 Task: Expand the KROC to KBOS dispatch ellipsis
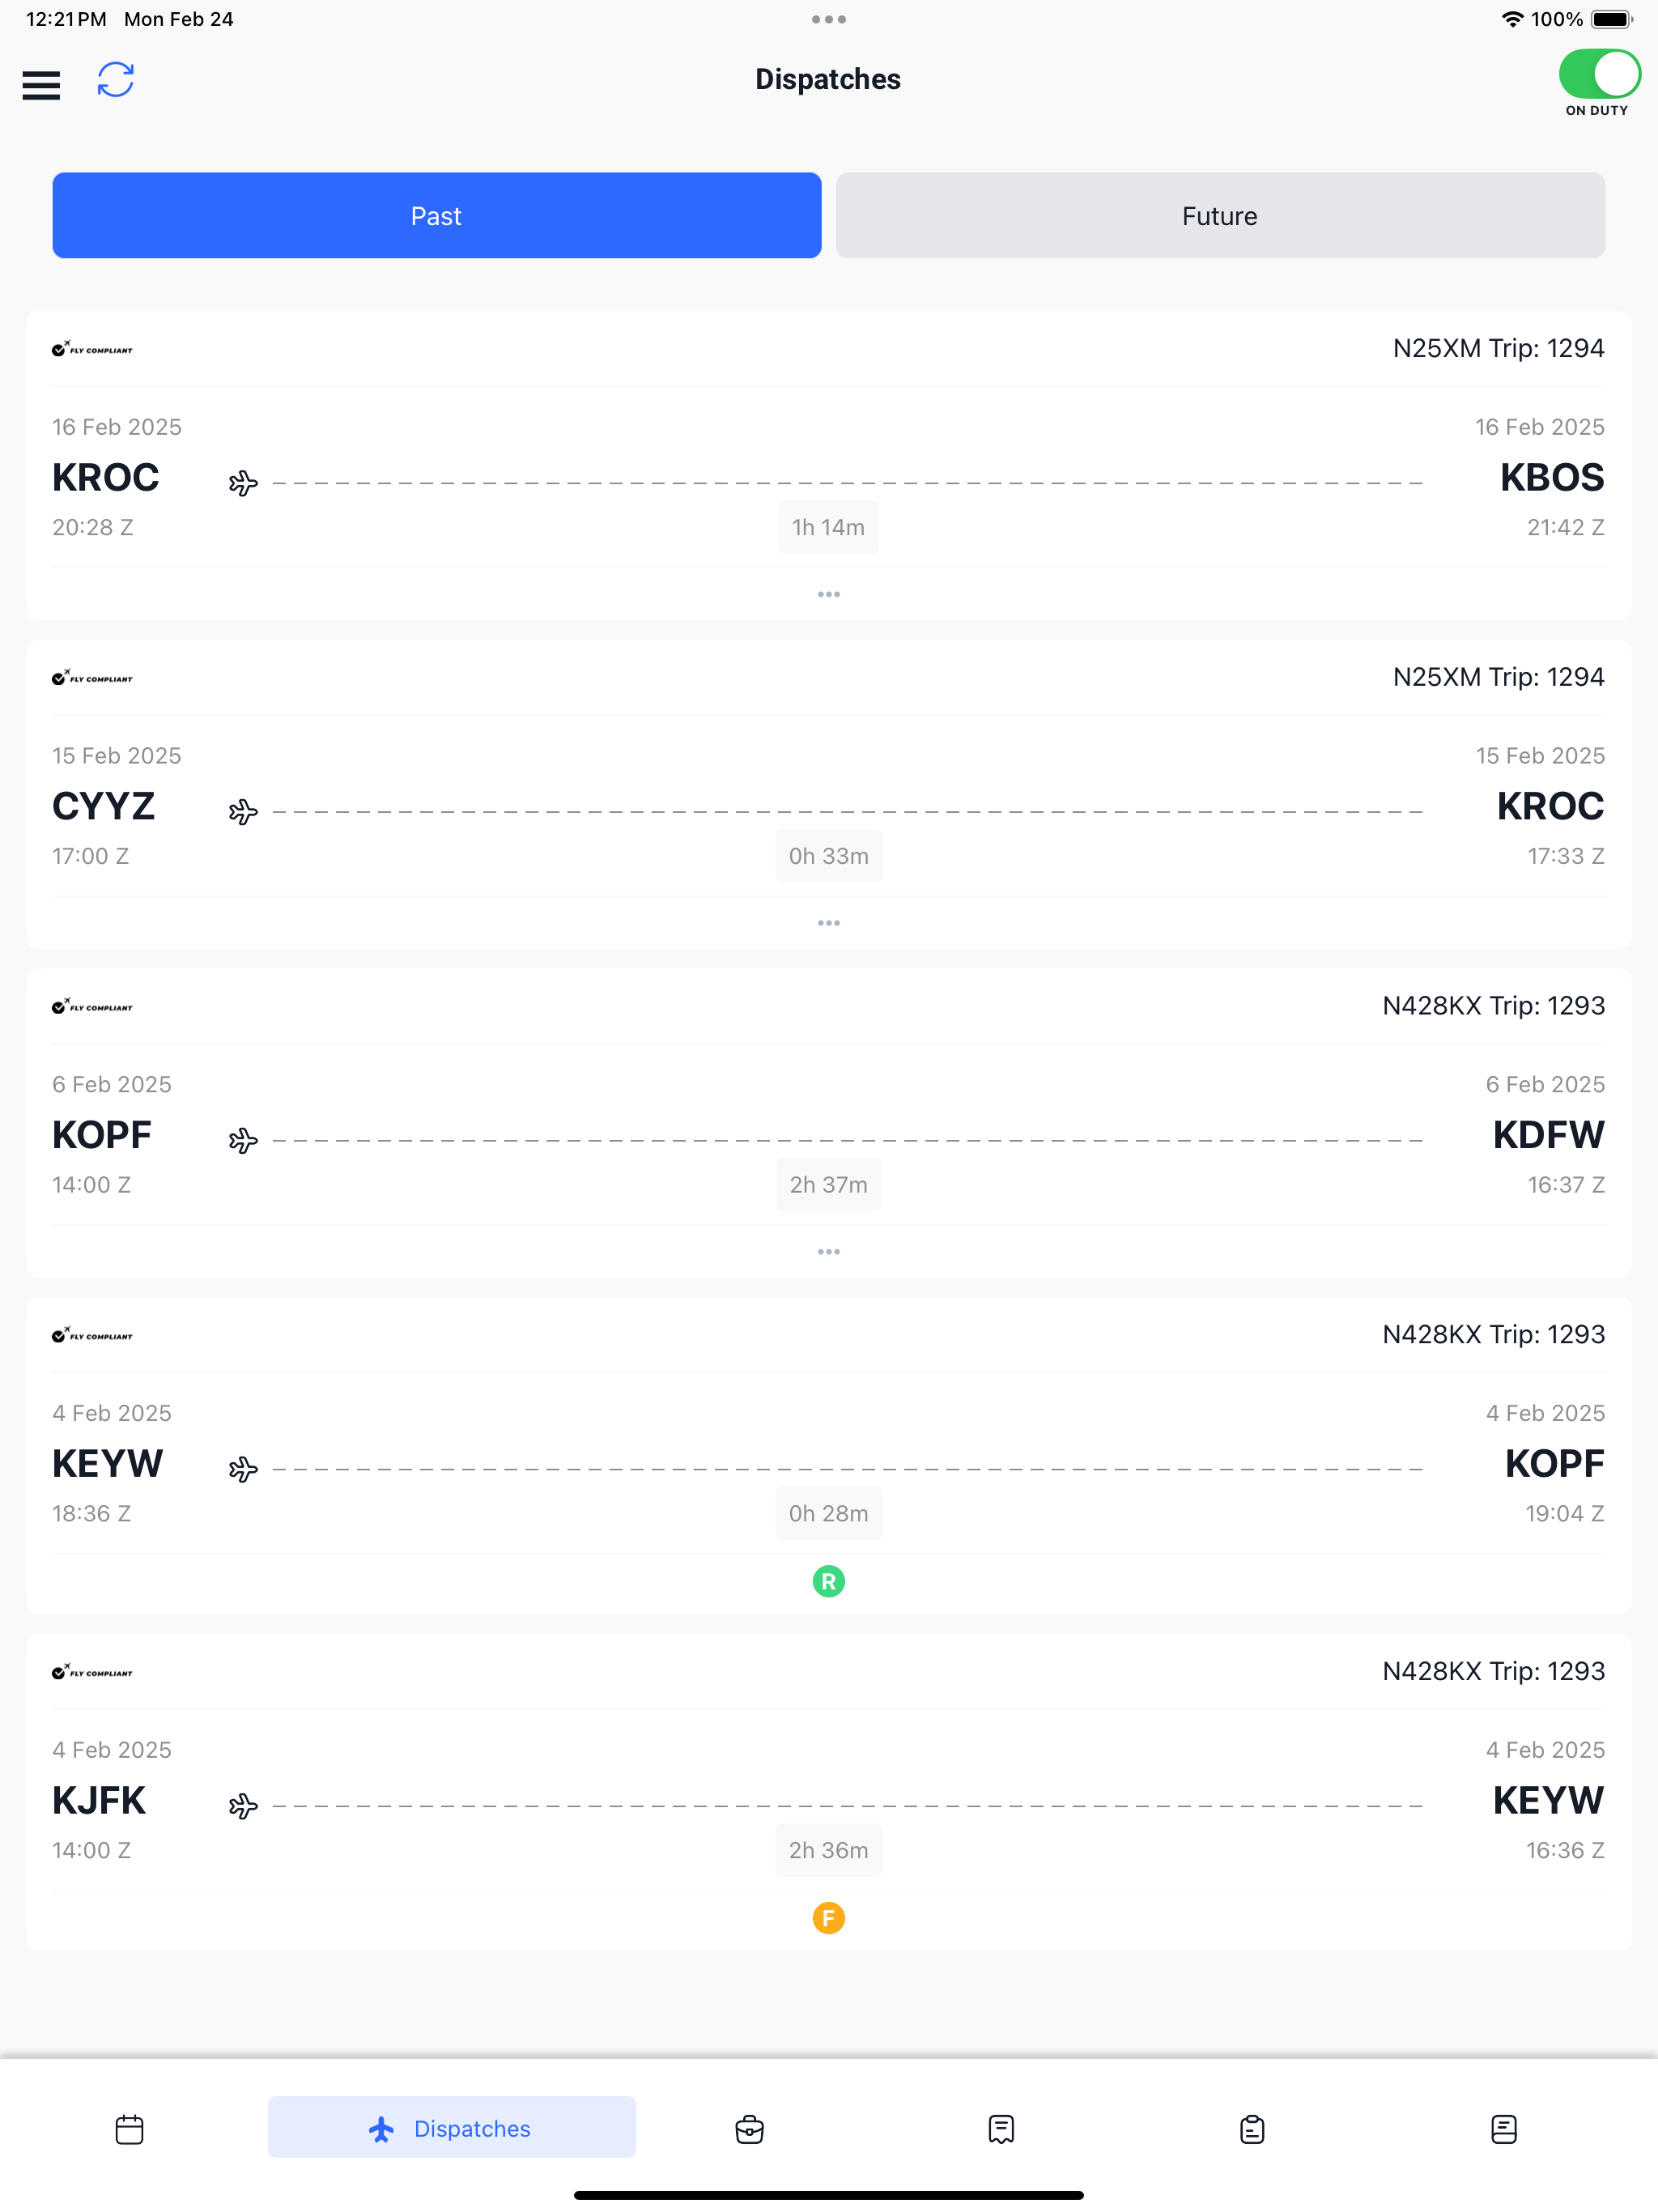click(x=829, y=594)
